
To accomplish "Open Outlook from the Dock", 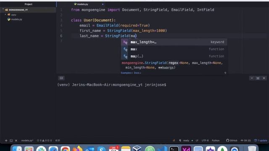I will tap(90, 148).
